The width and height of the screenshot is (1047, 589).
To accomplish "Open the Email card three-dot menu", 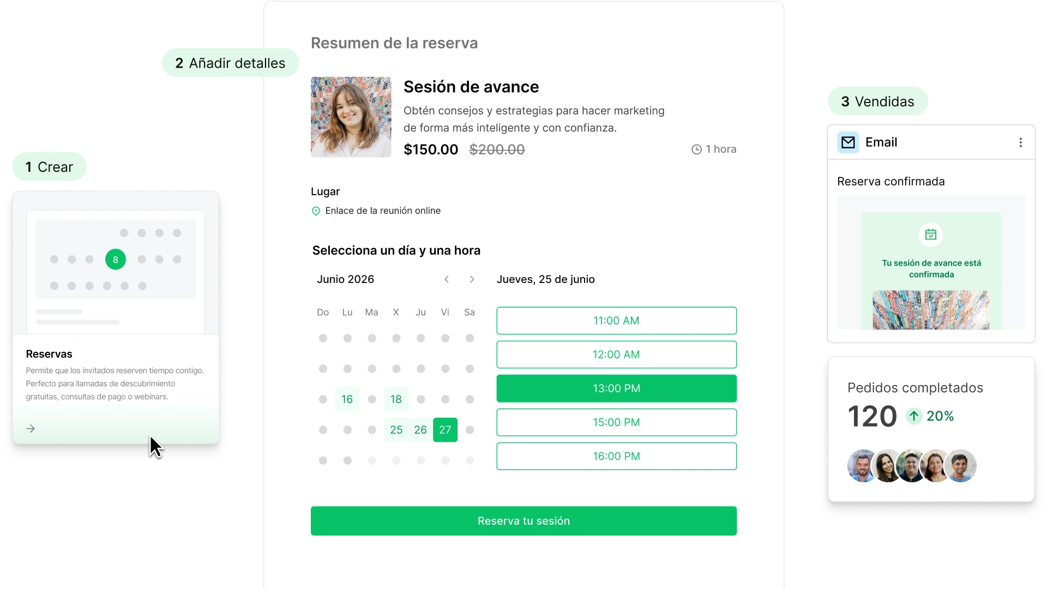I will click(1020, 142).
